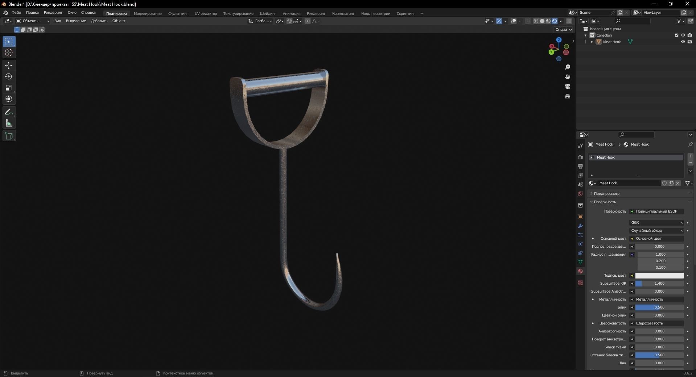Select the Annotate tool
696x377 pixels.
click(x=9, y=112)
